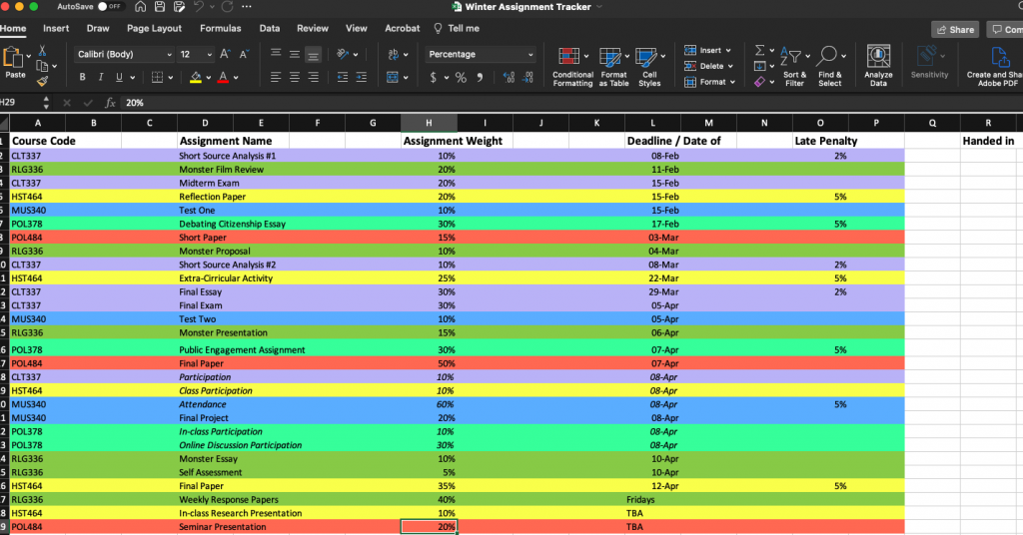Open the Formulas ribbon tab
The height and width of the screenshot is (535, 1023).
coord(220,29)
